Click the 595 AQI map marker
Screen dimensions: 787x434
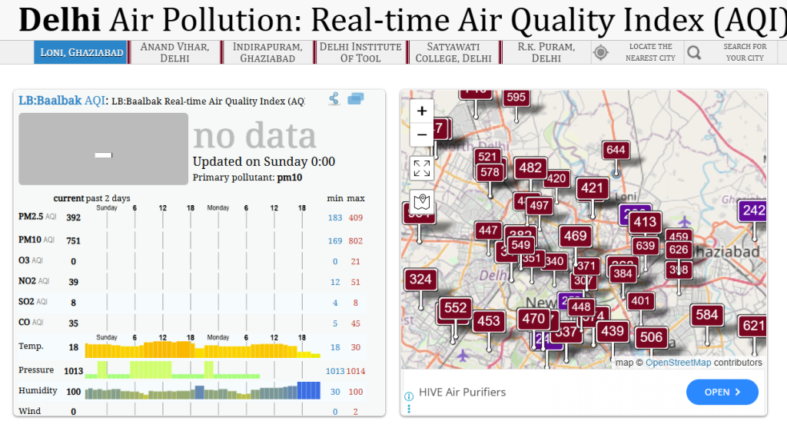[x=516, y=98]
